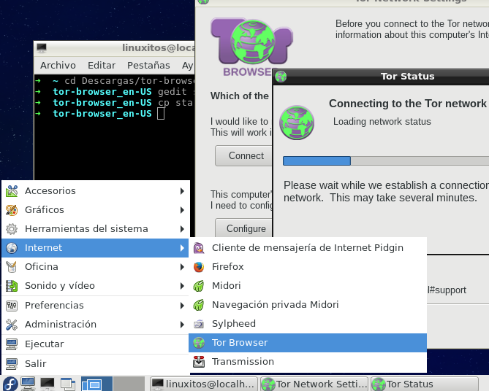Screen dimensions: 489x391
Task: Click the Tor Browser logo image
Action: click(251, 47)
